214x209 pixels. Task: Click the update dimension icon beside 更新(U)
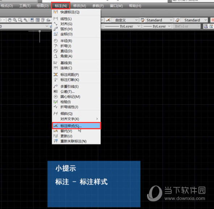pyautogui.click(x=55, y=136)
